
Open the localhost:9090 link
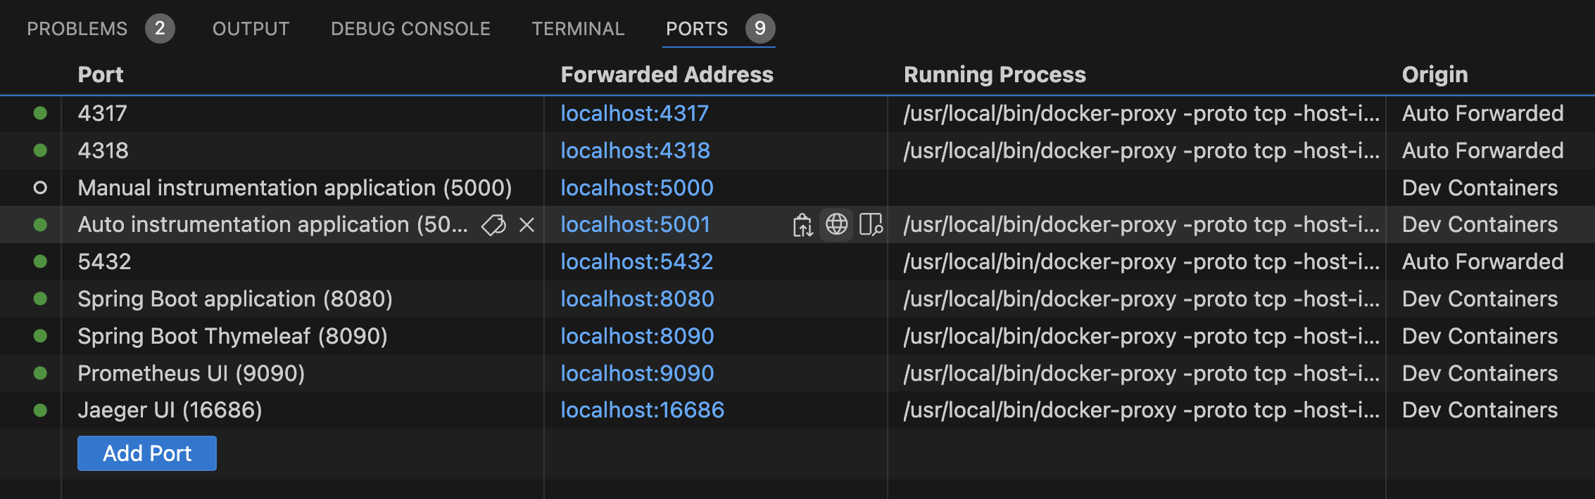[x=637, y=373]
